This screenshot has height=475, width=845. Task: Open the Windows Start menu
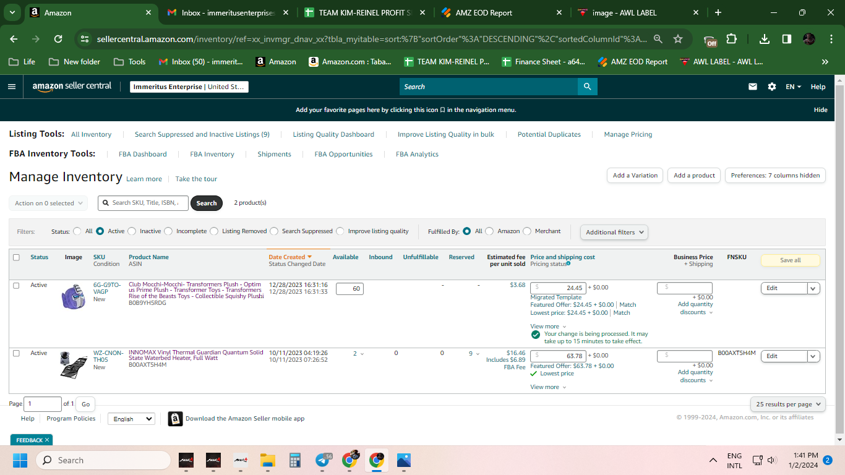tap(20, 460)
